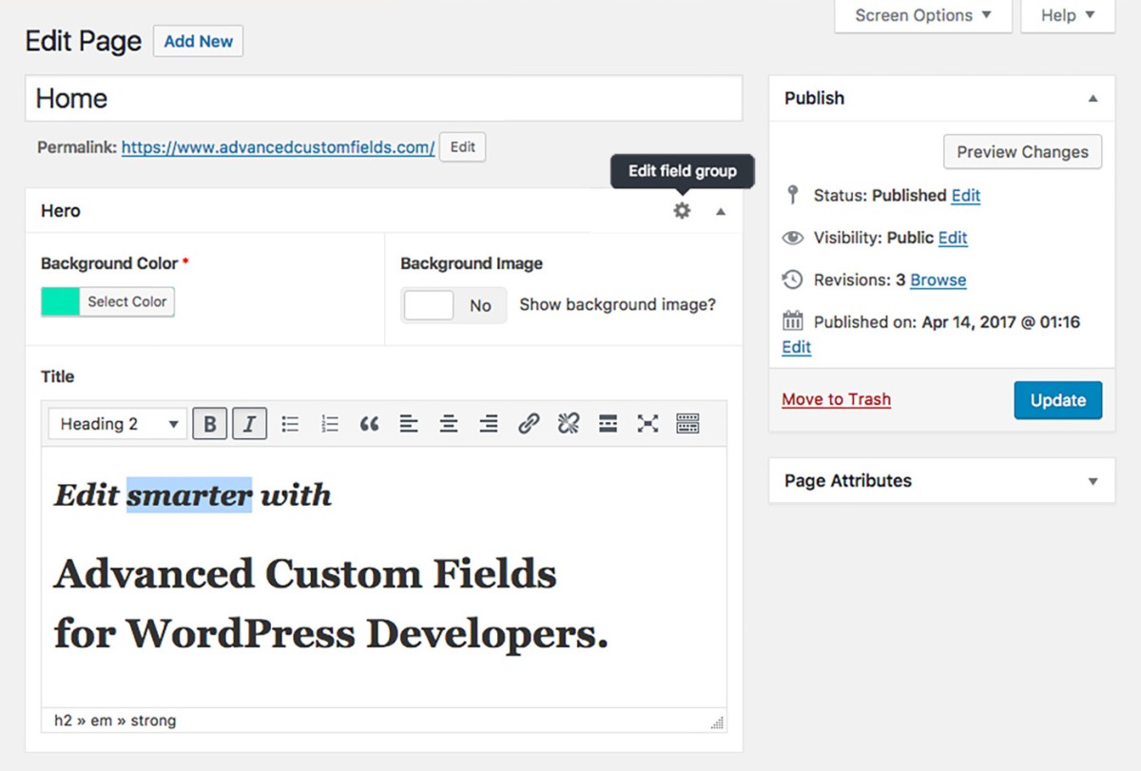Click the Add New page button
Screen dimensions: 1141x771
coord(199,42)
